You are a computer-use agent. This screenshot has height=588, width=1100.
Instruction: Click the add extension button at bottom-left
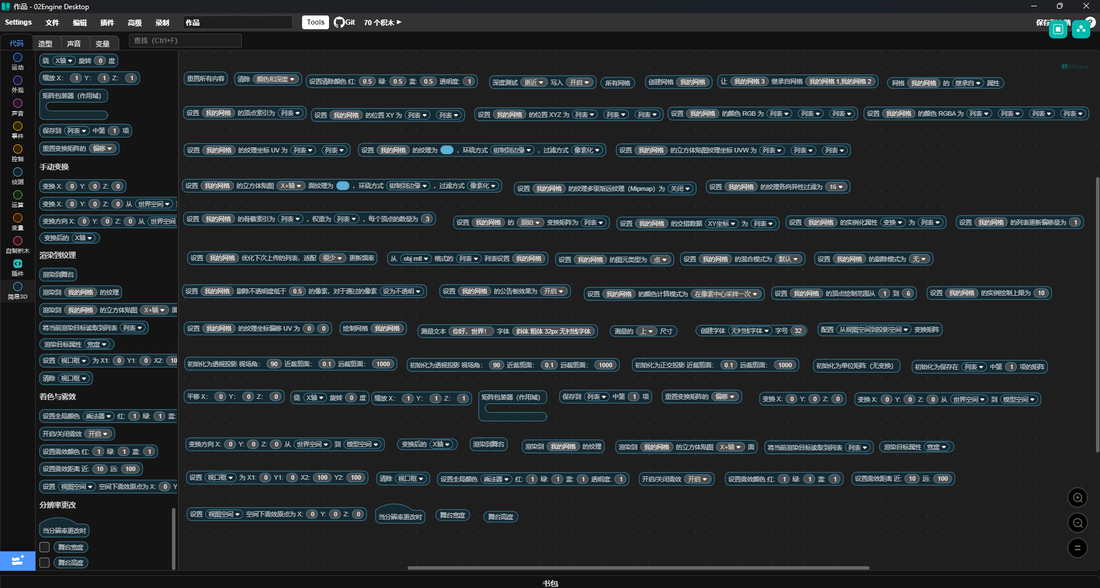click(17, 560)
